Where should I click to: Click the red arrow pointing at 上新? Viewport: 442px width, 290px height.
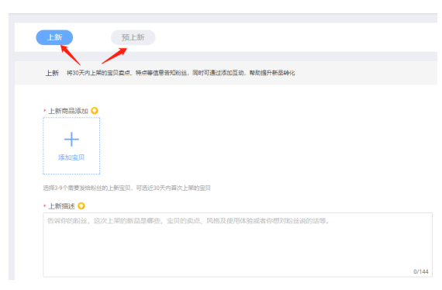pos(71,55)
